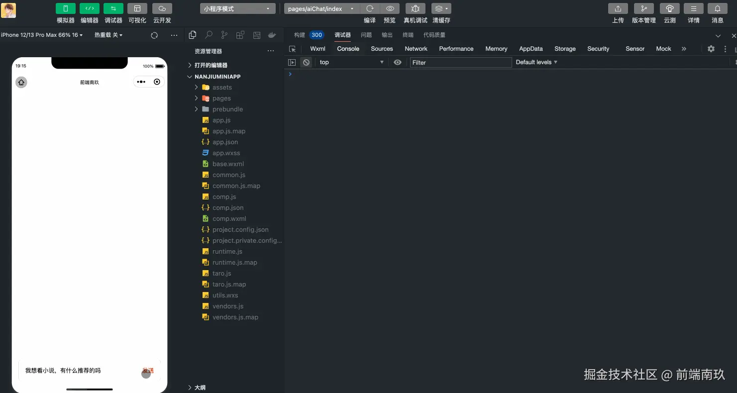This screenshot has height=393, width=737.
Task: Switch to the Network devtools tab
Action: click(416, 49)
